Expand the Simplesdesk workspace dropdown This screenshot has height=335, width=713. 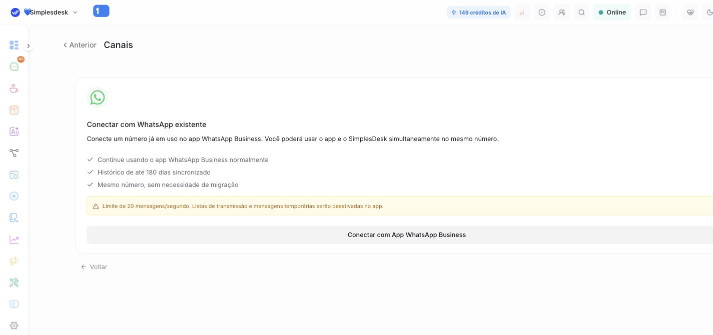coord(75,12)
